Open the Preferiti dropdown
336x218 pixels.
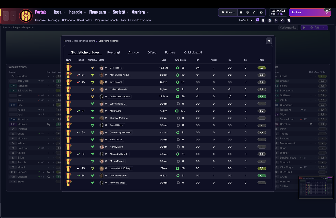coord(246,20)
